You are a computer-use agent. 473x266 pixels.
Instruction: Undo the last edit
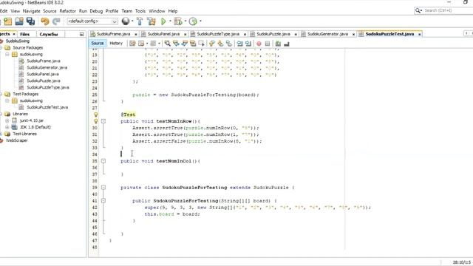[45, 21]
